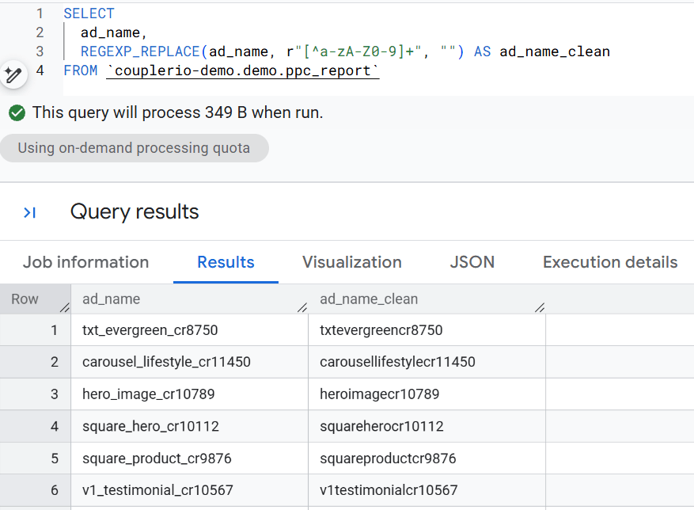This screenshot has width=694, height=510.
Task: Select cell carousellifestylecr11450
Action: 427,362
